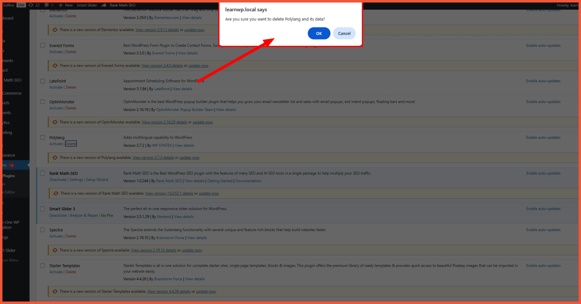Open the Rank Math SEO admin bar item
The width and height of the screenshot is (581, 304).
point(118,5)
